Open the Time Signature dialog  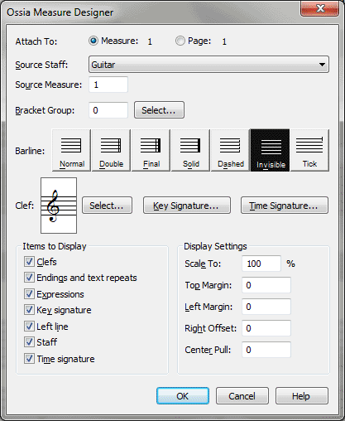[x=285, y=206]
